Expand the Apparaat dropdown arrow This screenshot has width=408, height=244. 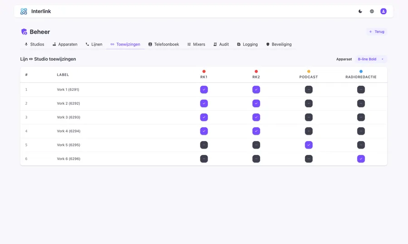tap(383, 59)
